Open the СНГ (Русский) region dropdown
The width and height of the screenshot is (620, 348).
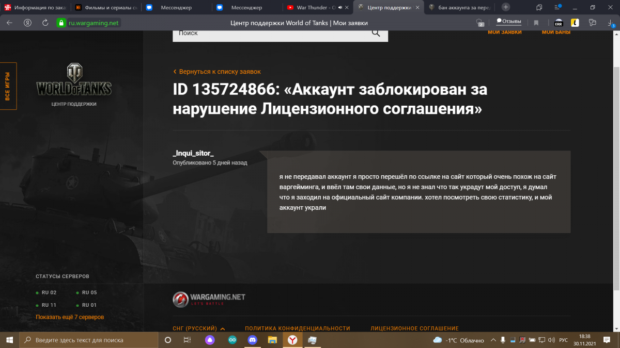click(x=199, y=328)
